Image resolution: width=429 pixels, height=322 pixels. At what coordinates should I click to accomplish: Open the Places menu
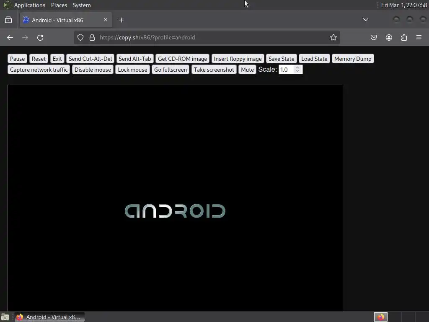59,5
